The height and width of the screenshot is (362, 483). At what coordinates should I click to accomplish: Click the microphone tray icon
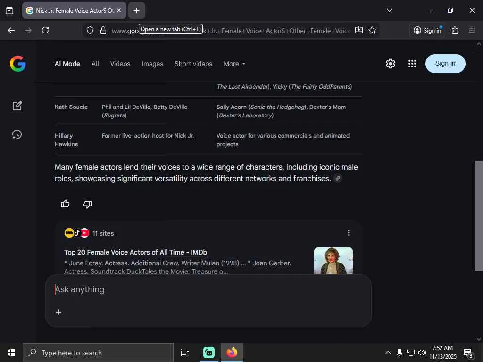click(x=399, y=353)
